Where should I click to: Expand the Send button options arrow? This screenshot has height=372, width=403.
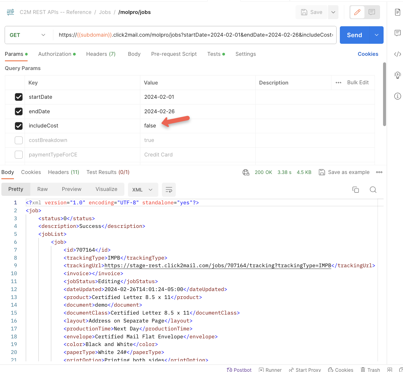[376, 35]
